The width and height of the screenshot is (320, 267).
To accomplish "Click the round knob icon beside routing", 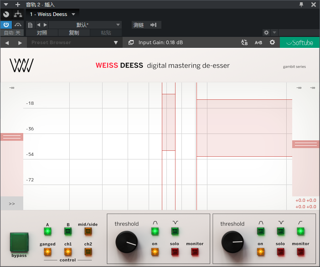I will [6, 14].
